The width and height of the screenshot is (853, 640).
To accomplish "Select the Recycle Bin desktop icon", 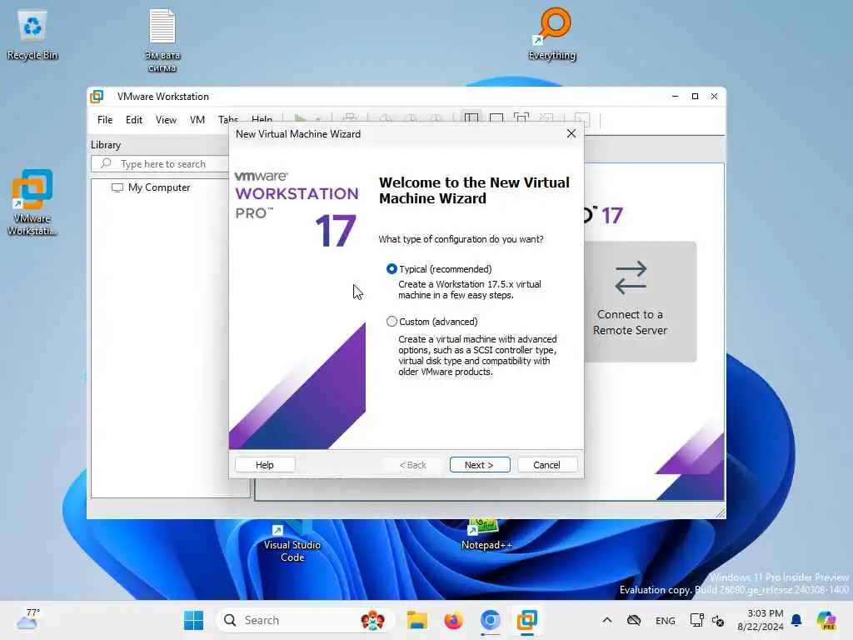I will (32, 35).
